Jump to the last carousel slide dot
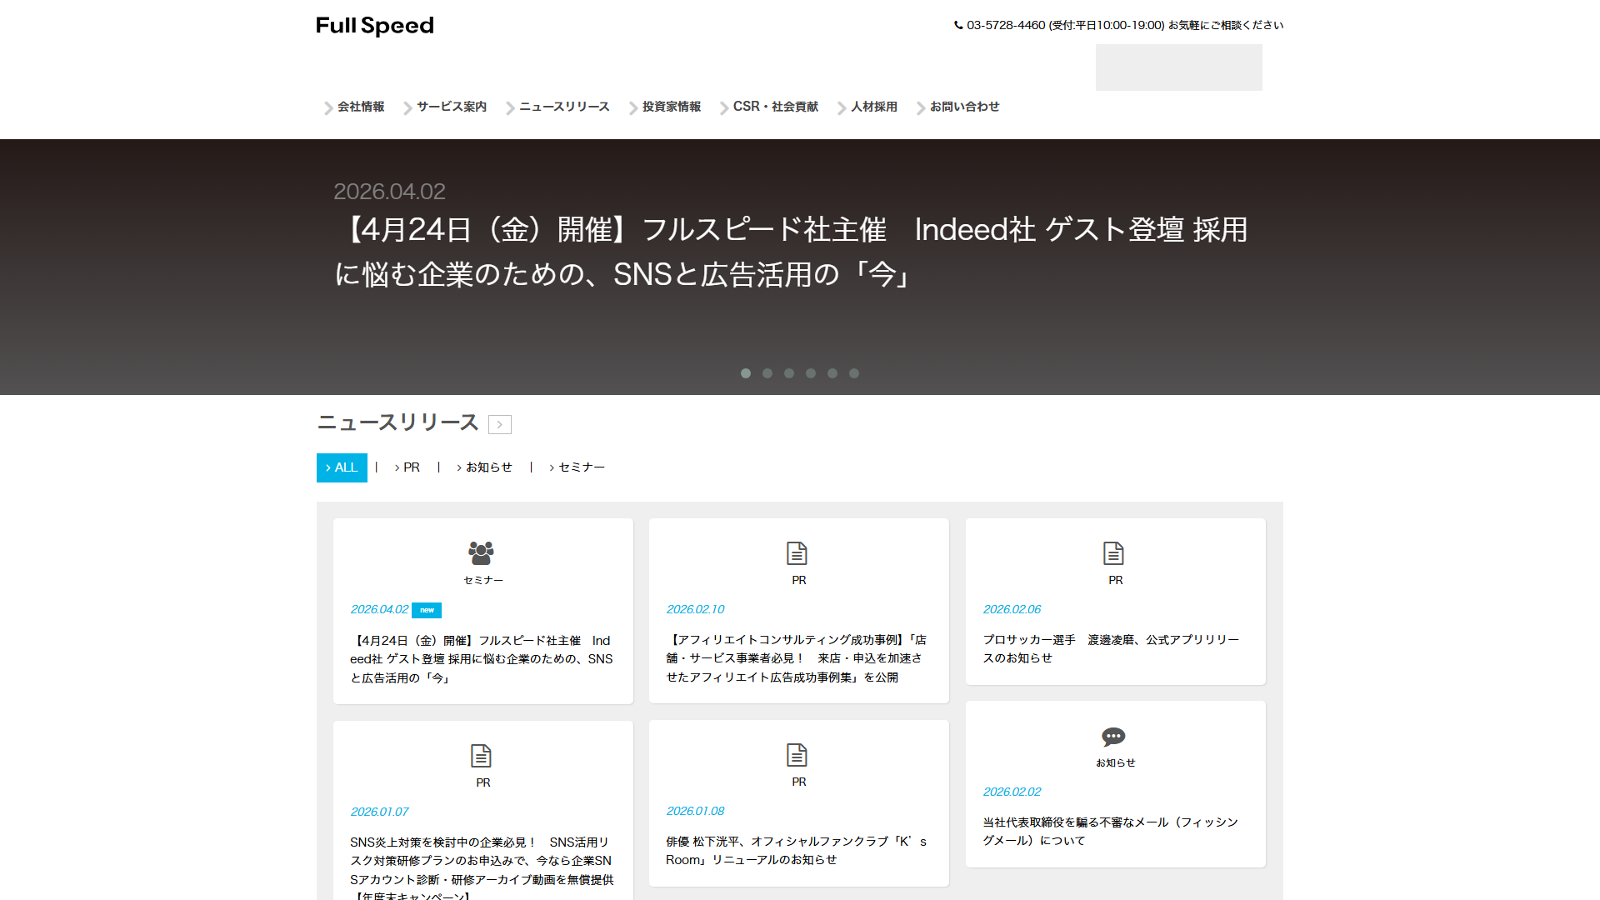1600x900 pixels. (x=854, y=373)
